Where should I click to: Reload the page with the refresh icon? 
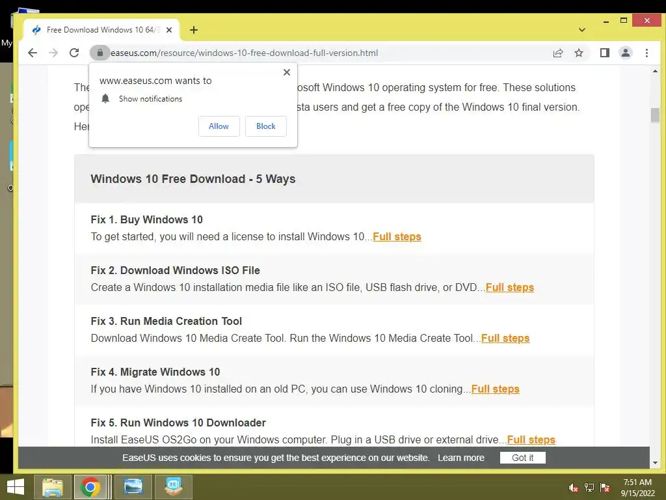(x=74, y=53)
